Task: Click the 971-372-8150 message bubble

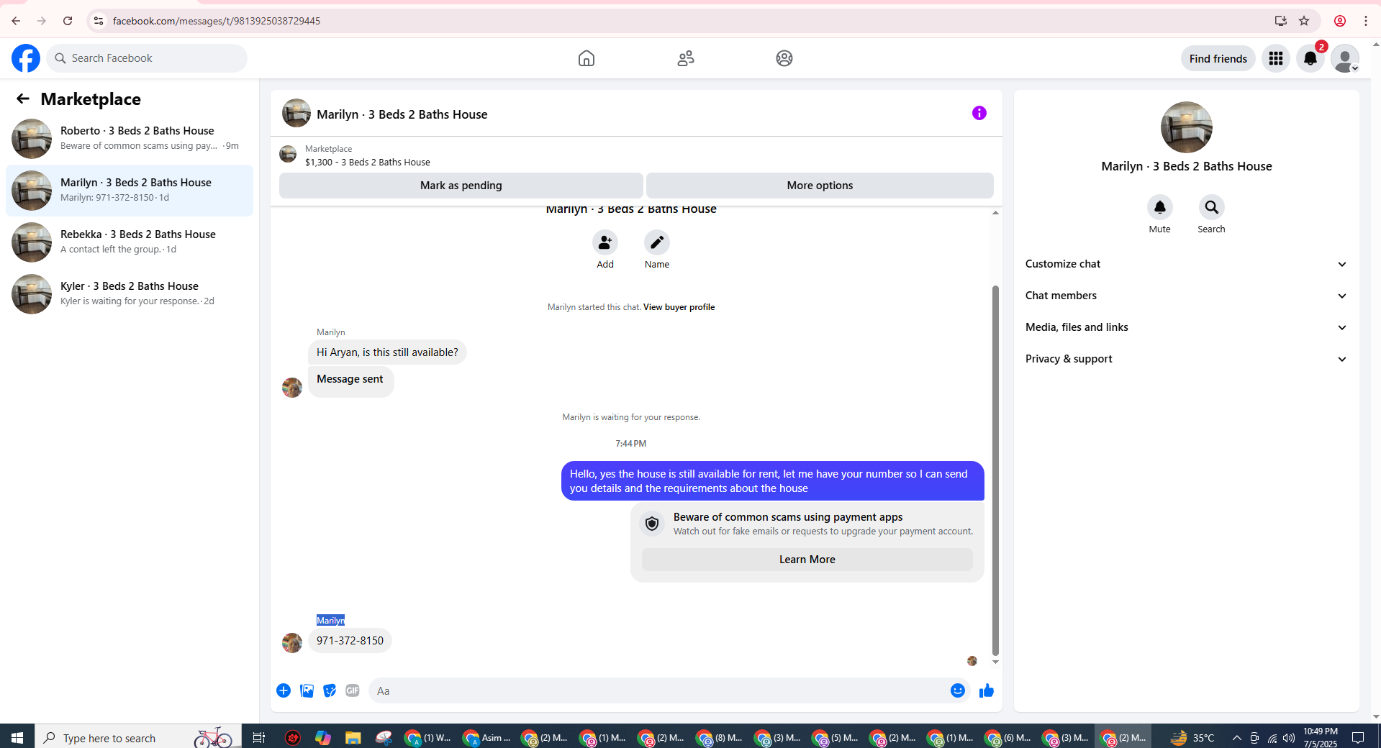Action: 350,641
